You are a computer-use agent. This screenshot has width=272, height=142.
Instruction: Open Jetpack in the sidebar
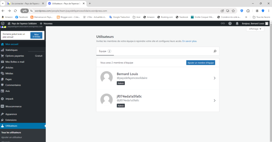9,99
